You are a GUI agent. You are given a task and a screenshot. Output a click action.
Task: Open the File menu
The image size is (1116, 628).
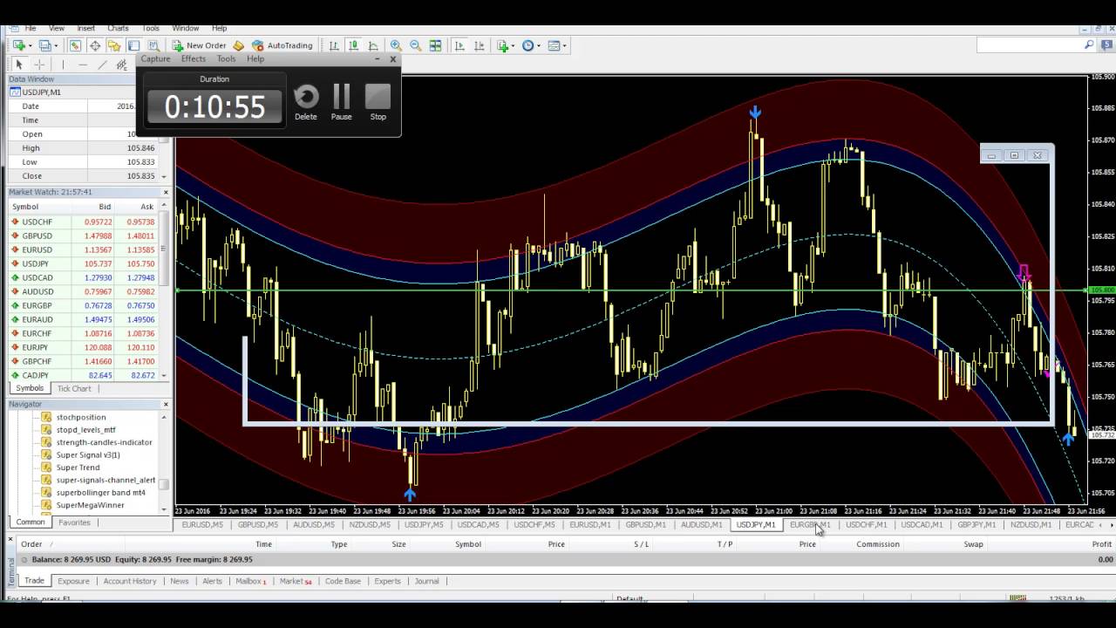[x=31, y=28]
